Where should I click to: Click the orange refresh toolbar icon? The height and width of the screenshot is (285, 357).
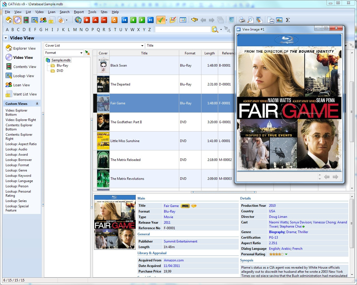pyautogui.click(x=114, y=20)
